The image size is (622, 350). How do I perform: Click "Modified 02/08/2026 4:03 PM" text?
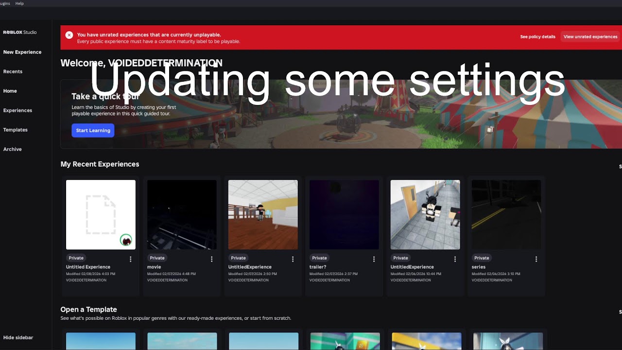90,274
